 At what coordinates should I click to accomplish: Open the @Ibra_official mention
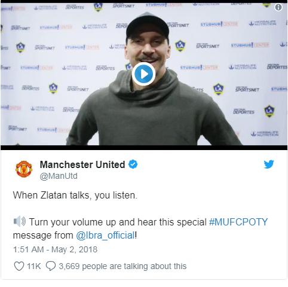105,235
